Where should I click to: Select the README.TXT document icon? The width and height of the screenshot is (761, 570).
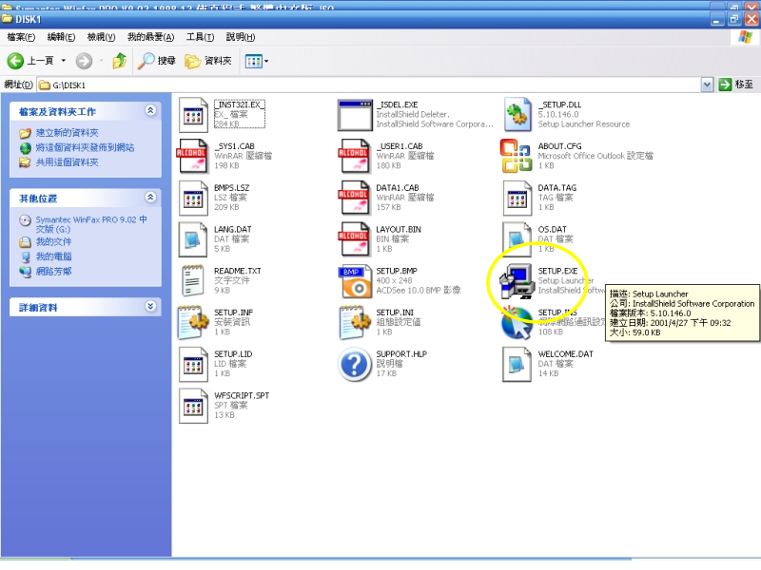click(x=193, y=280)
